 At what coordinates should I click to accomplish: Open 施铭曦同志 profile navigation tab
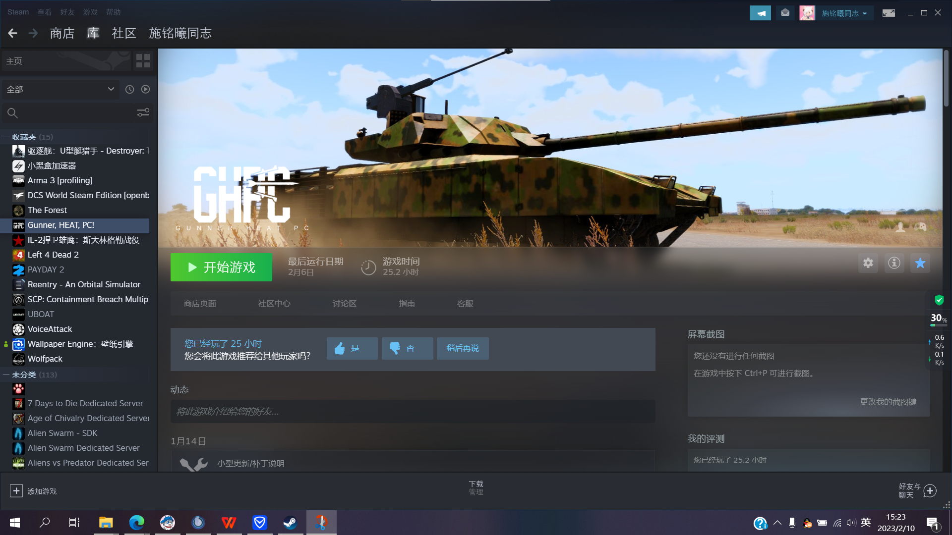[180, 33]
